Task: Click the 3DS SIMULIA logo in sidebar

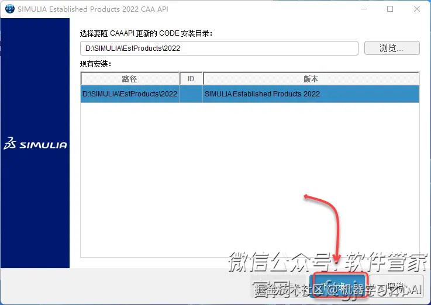Action: (x=35, y=143)
